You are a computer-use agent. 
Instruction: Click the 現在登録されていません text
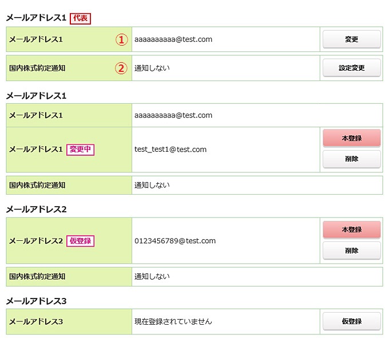tap(173, 321)
